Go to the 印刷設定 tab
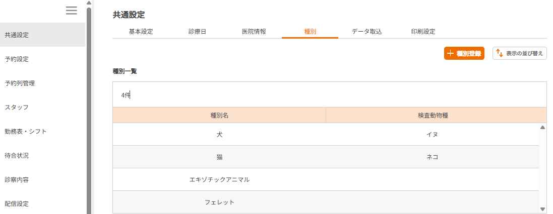Viewport: 553px width, 214px height. pos(423,32)
